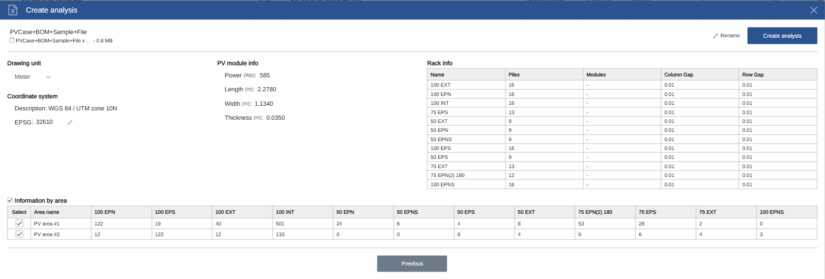
Task: Select the 100 EPS rack row name
Action: (x=441, y=148)
